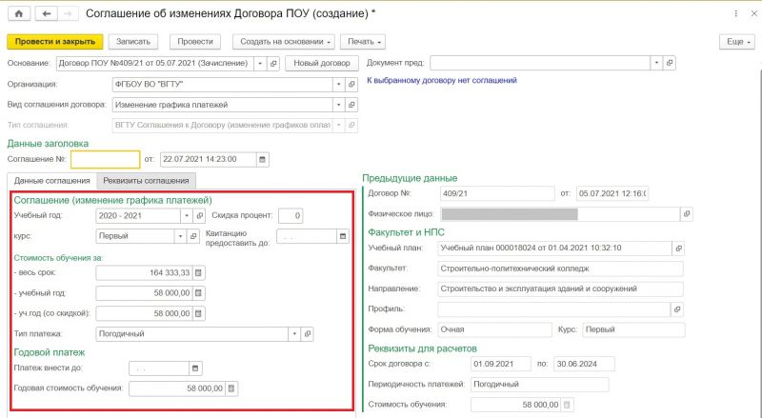Viewport: 762px width, 418px height.
Task: Open calculator for Годовая стоимость обучения
Action: 231,388
